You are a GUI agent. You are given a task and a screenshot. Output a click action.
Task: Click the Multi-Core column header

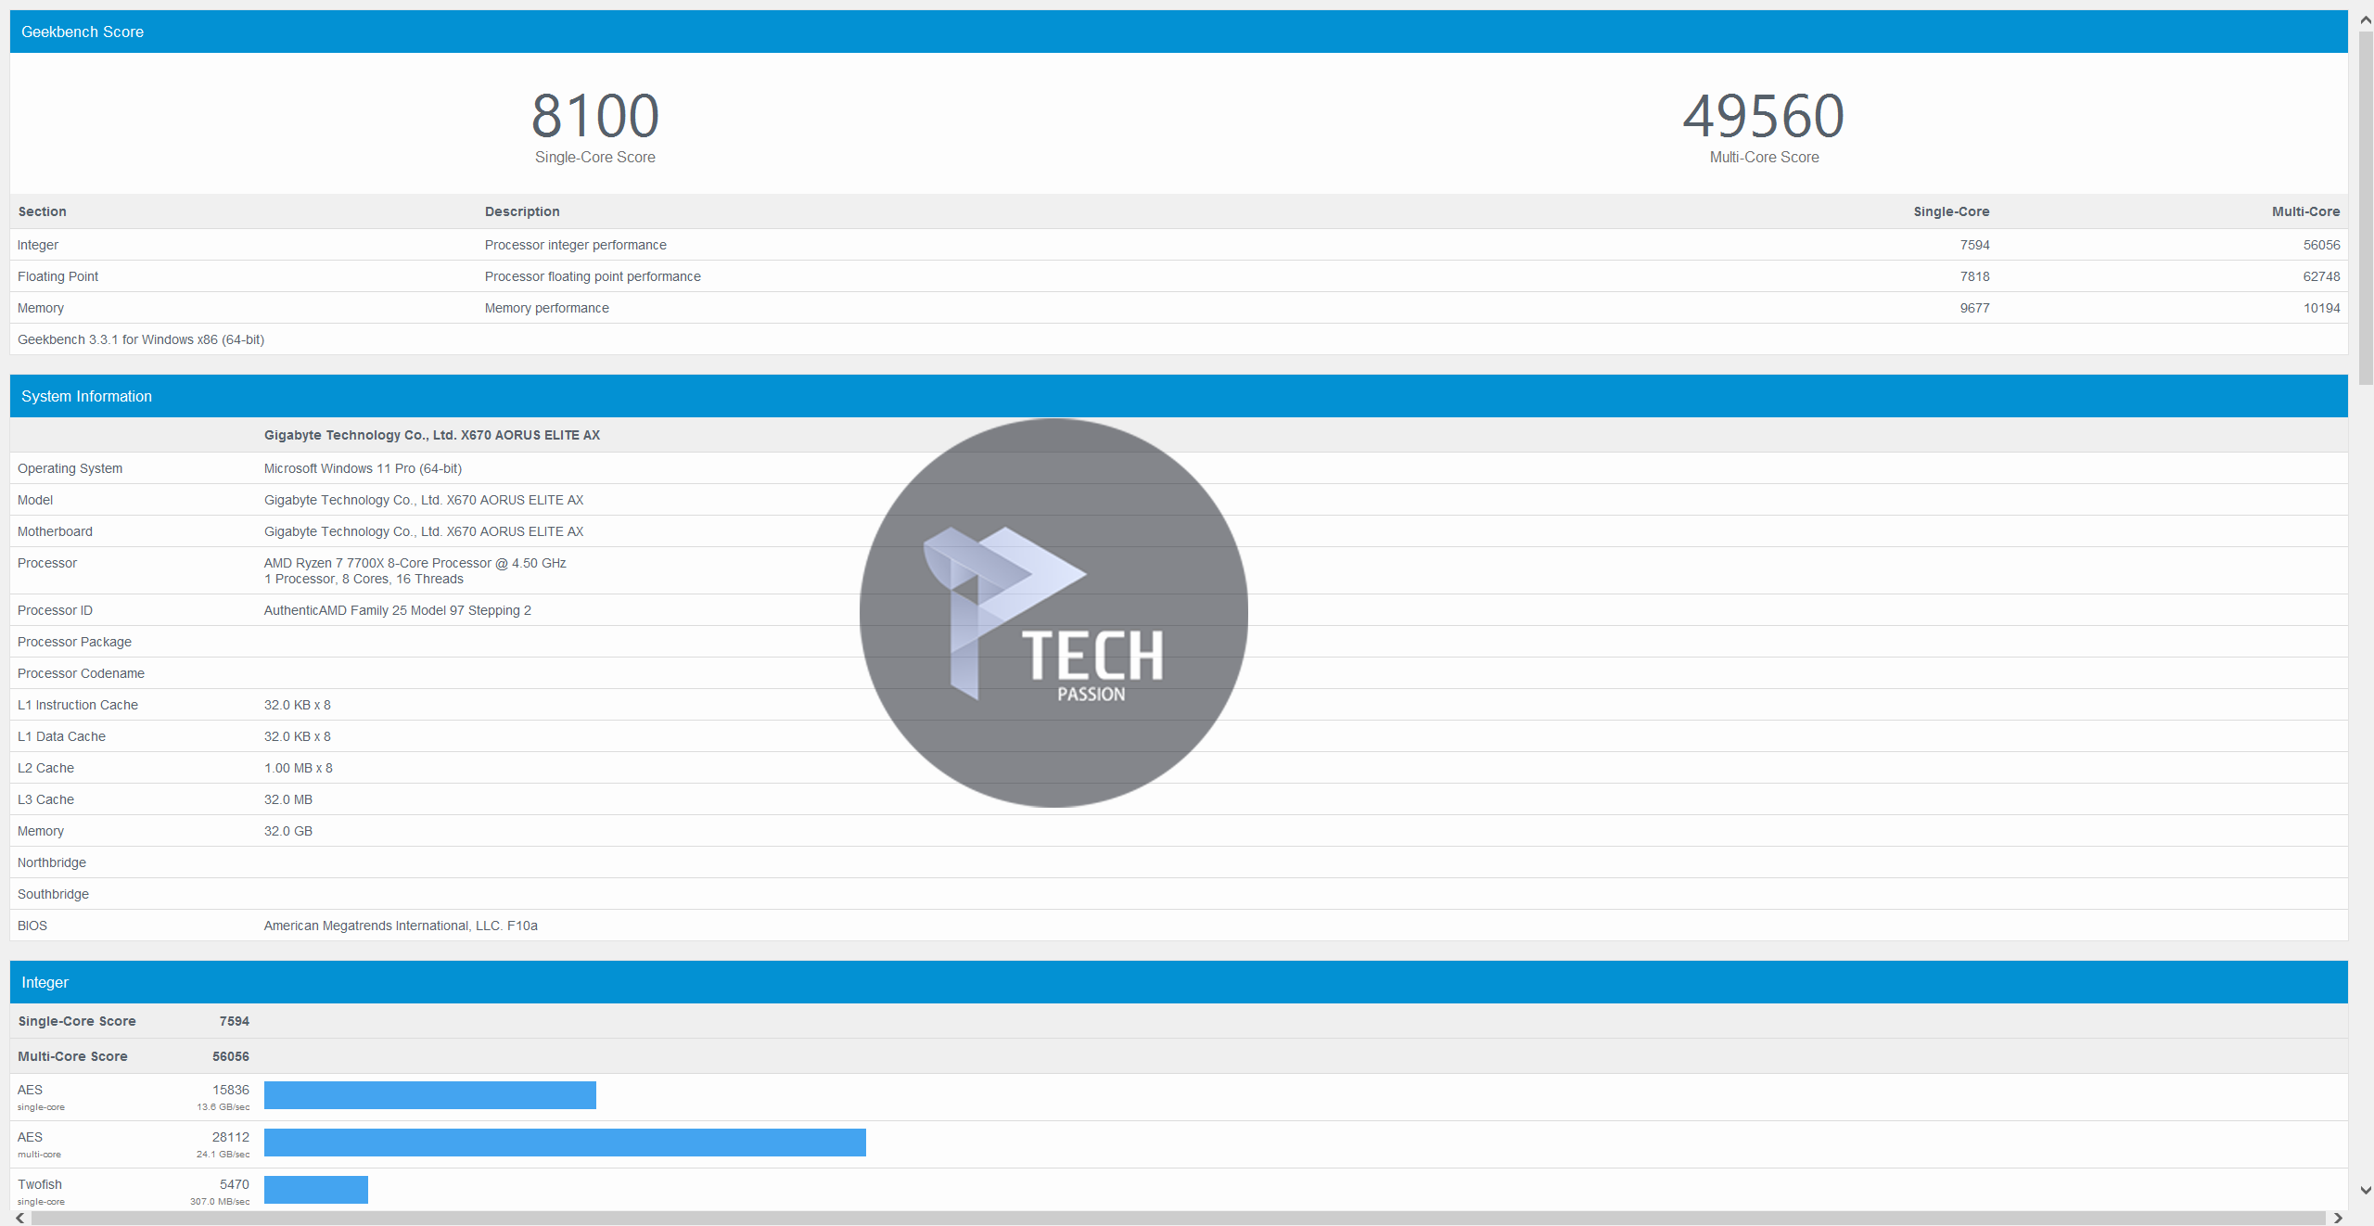(2304, 211)
